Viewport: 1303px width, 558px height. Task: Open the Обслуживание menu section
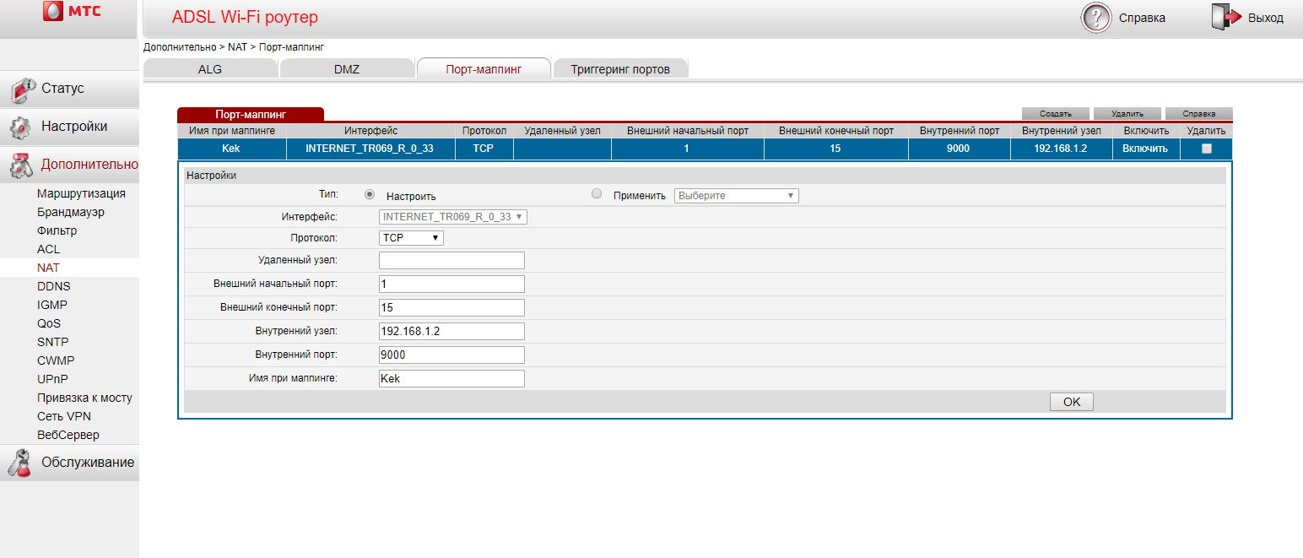(x=88, y=463)
